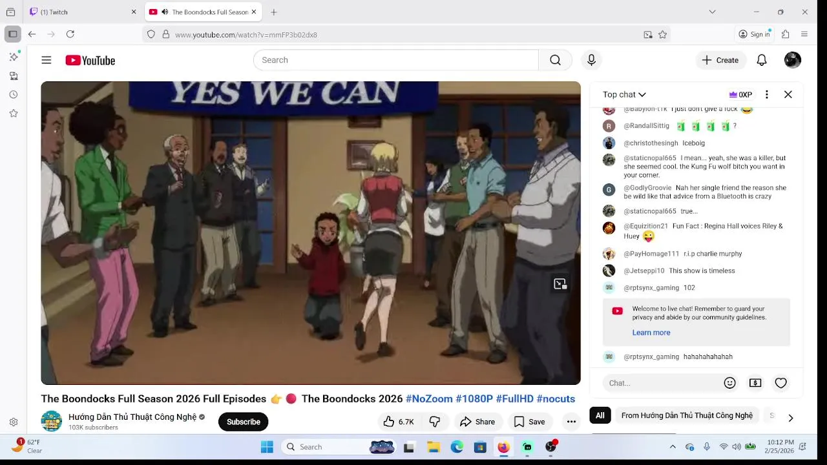The height and width of the screenshot is (465, 827).
Task: Subscribe to the channel
Action: pyautogui.click(x=243, y=422)
